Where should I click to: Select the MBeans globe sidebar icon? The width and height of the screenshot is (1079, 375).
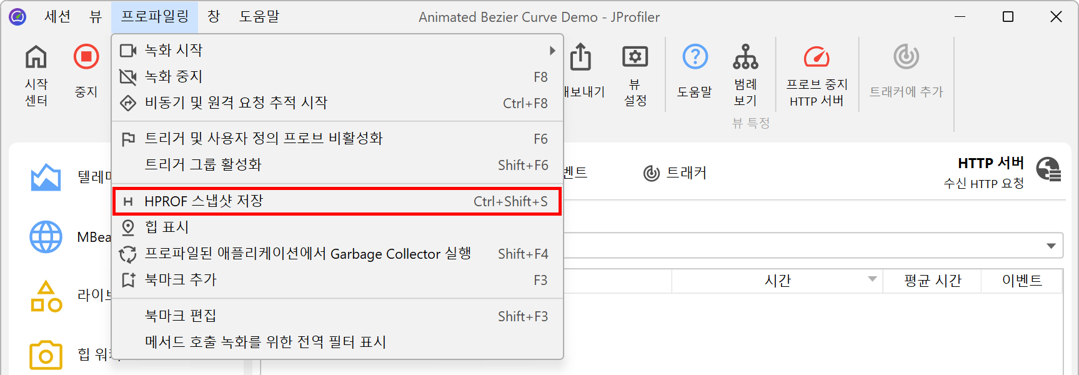click(x=46, y=237)
